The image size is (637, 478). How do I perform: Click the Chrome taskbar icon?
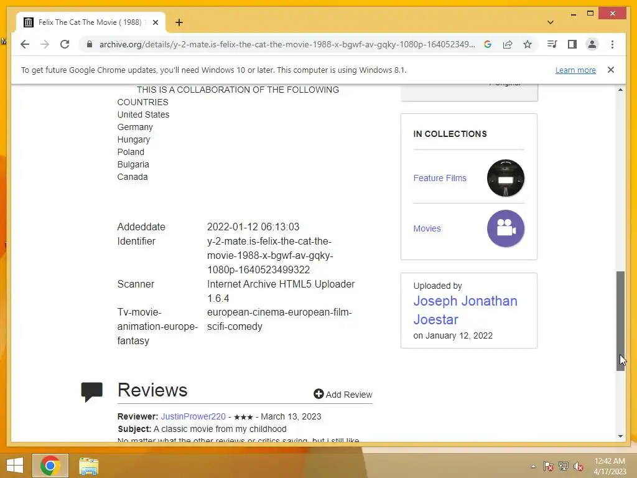coord(50,466)
